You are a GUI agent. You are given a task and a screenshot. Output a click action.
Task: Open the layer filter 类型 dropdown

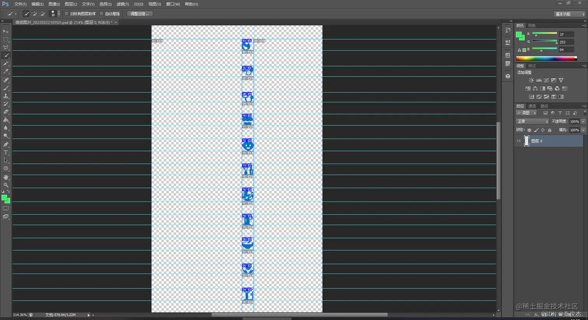click(526, 113)
